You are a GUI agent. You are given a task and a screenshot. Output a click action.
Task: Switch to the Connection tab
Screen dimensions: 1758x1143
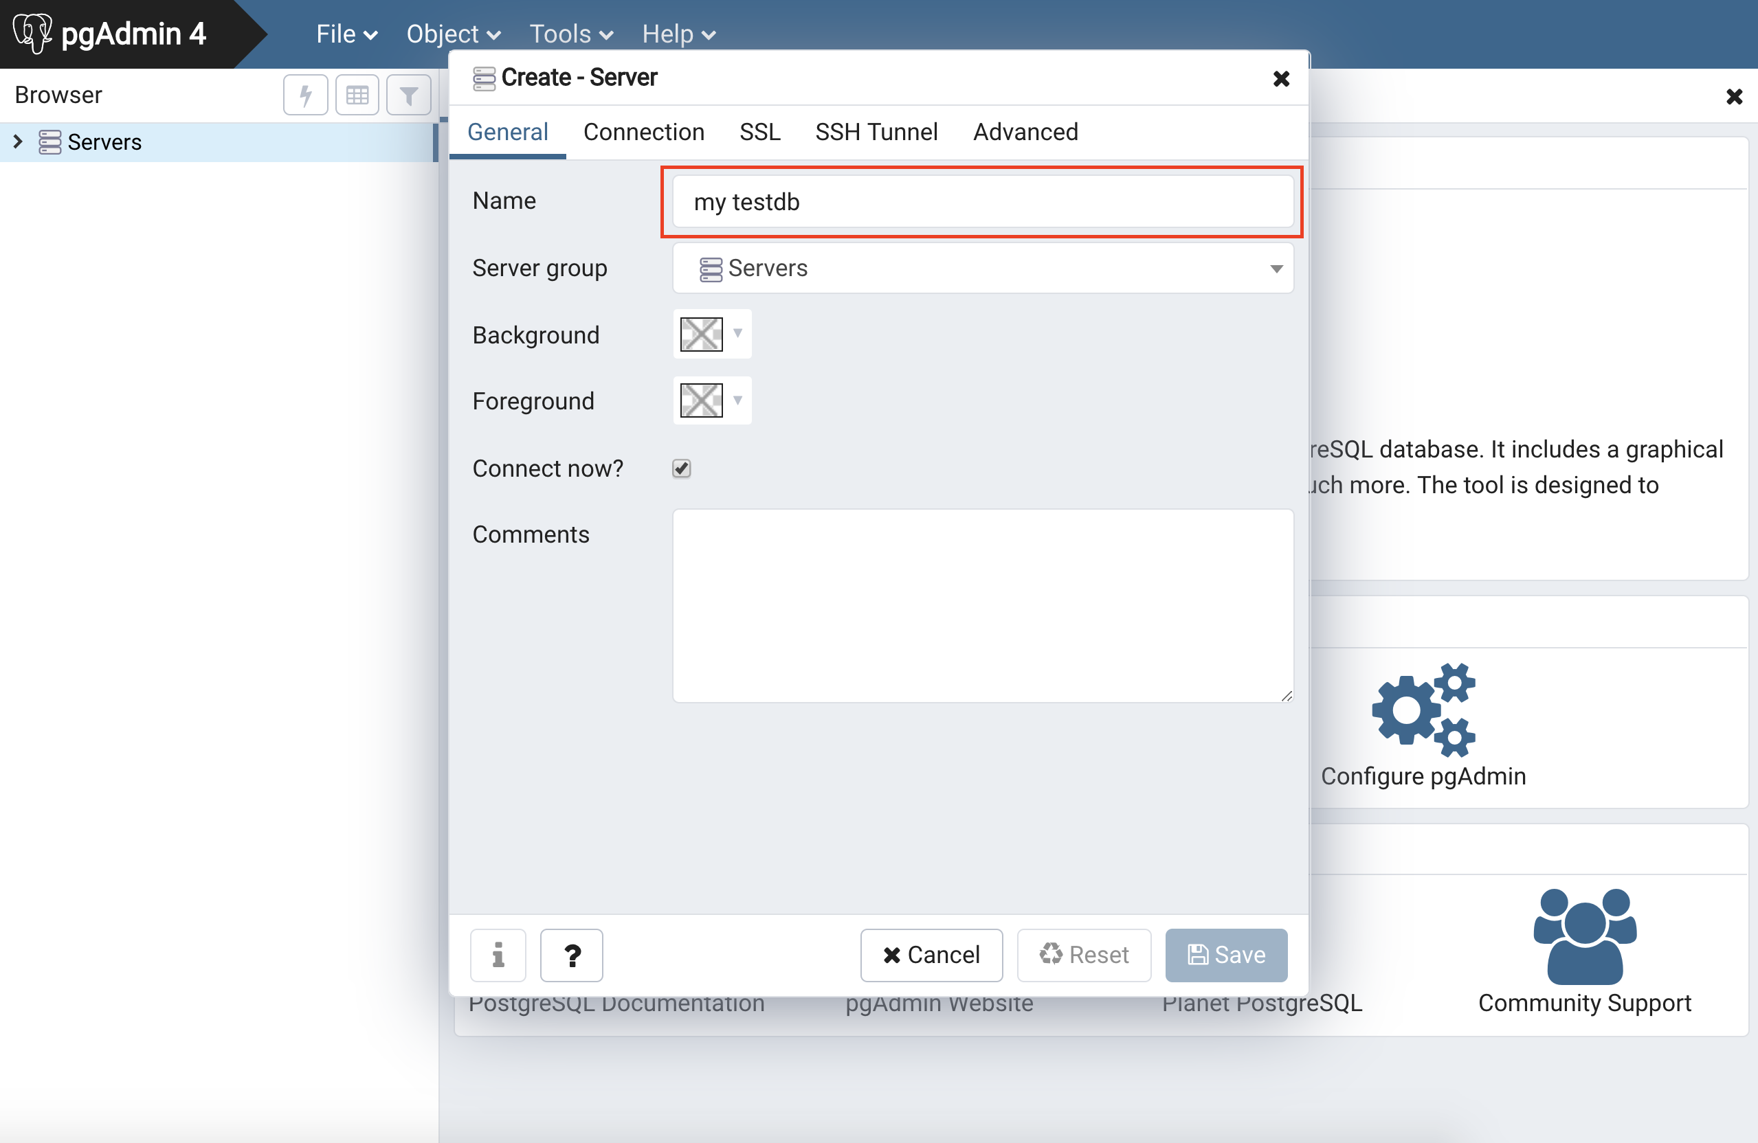coord(643,131)
